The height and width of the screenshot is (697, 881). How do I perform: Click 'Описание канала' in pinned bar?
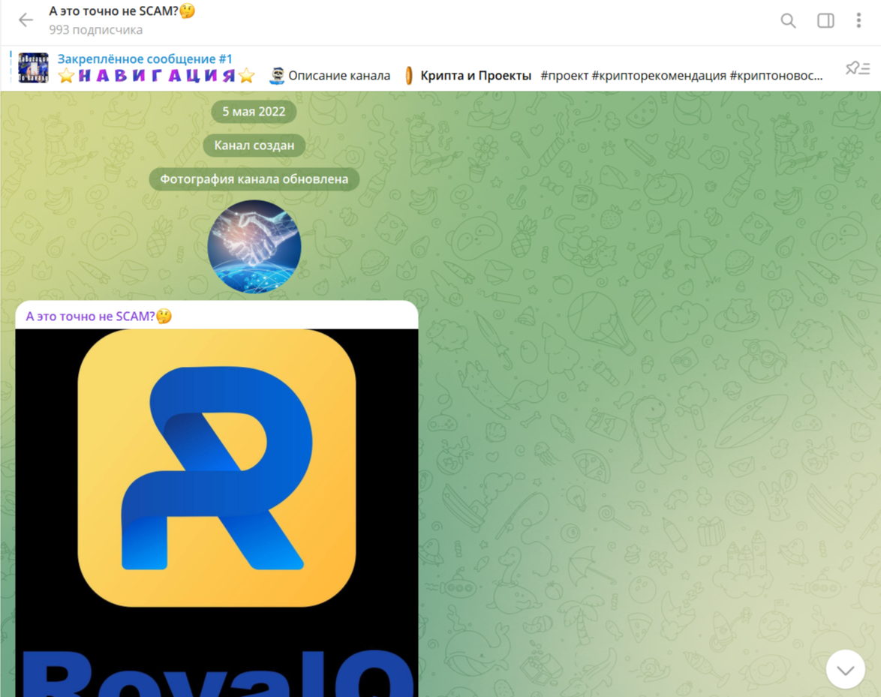(x=338, y=76)
